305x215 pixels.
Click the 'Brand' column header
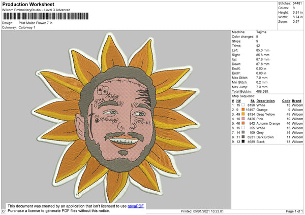[x=297, y=101]
